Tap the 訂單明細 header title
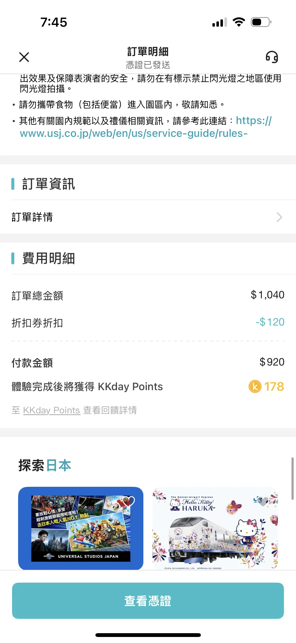 pos(148,52)
